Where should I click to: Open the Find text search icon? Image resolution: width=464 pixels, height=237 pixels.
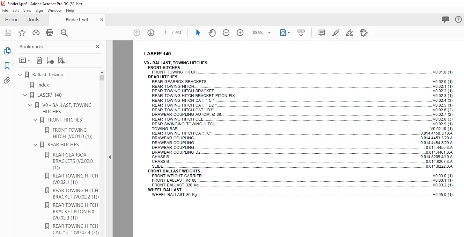point(64,33)
